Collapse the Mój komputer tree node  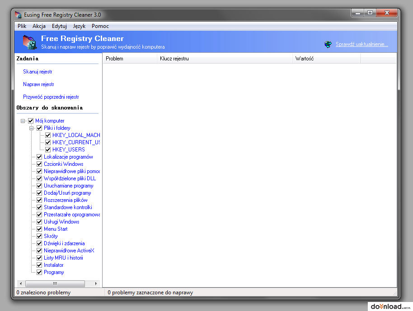click(x=23, y=121)
